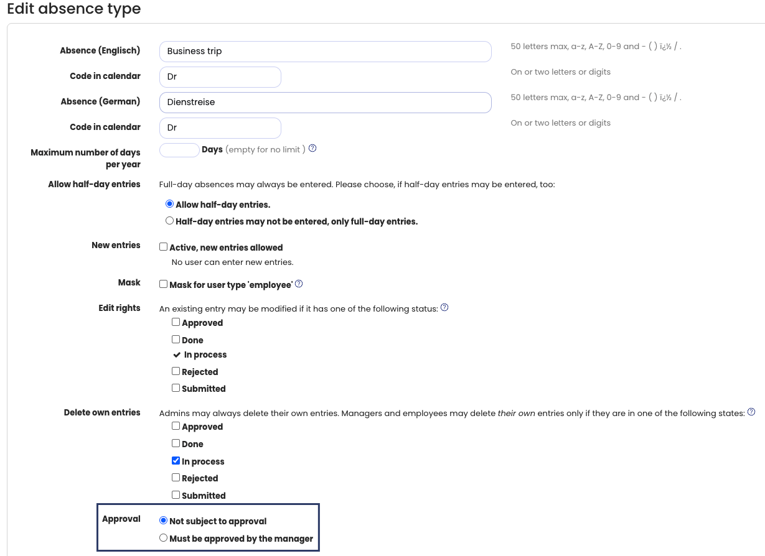Image resolution: width=765 pixels, height=556 pixels.
Task: Focus the Absence (German) 'Dienstreise' field
Action: click(325, 103)
